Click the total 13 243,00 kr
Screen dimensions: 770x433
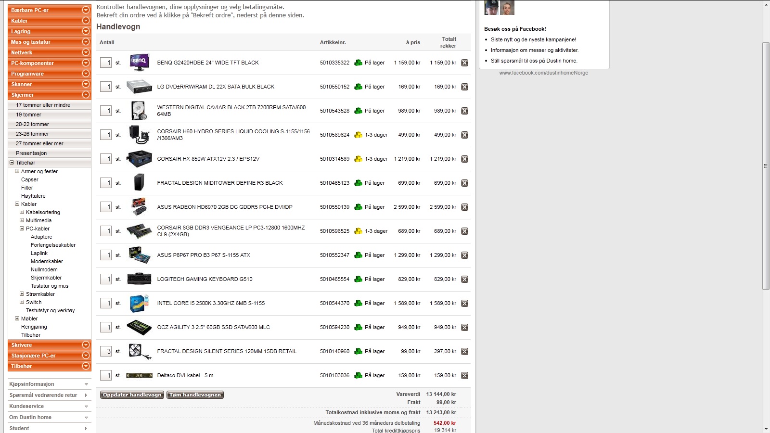click(441, 412)
